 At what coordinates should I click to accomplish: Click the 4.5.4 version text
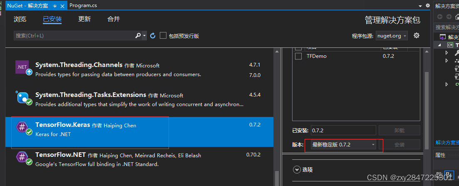coord(255,95)
